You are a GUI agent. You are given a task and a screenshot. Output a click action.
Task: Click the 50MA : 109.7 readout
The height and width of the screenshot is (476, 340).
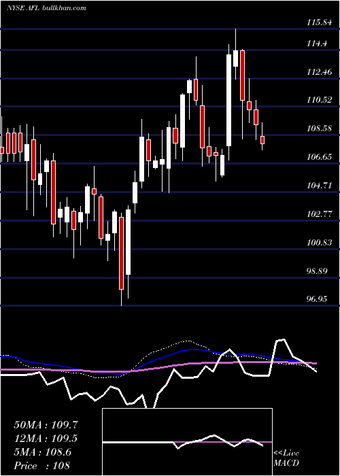46,425
